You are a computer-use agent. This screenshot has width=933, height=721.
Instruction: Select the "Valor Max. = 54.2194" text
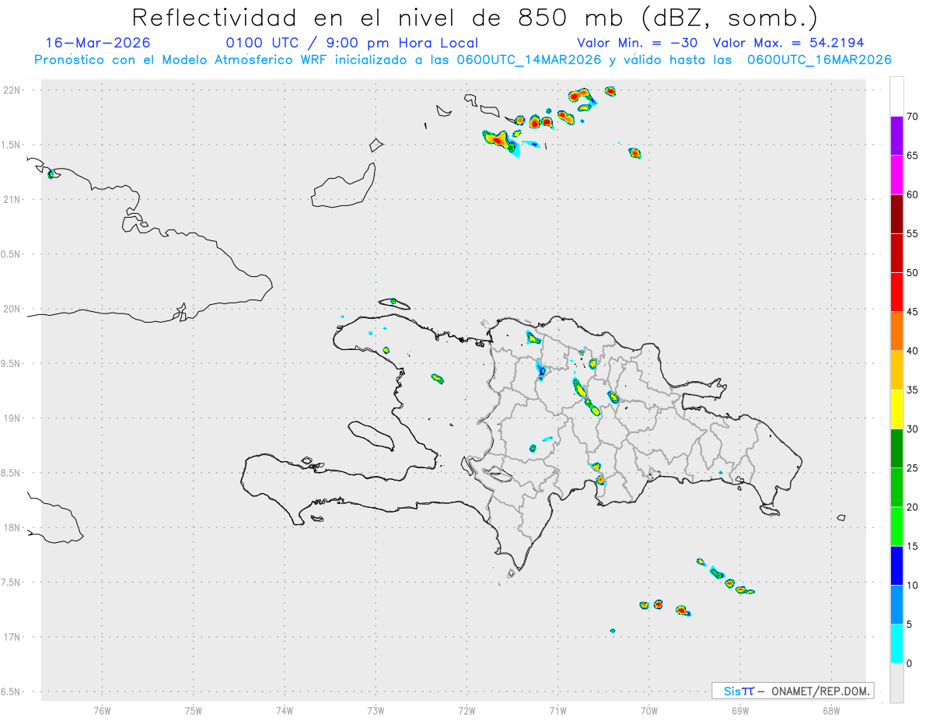pos(788,43)
